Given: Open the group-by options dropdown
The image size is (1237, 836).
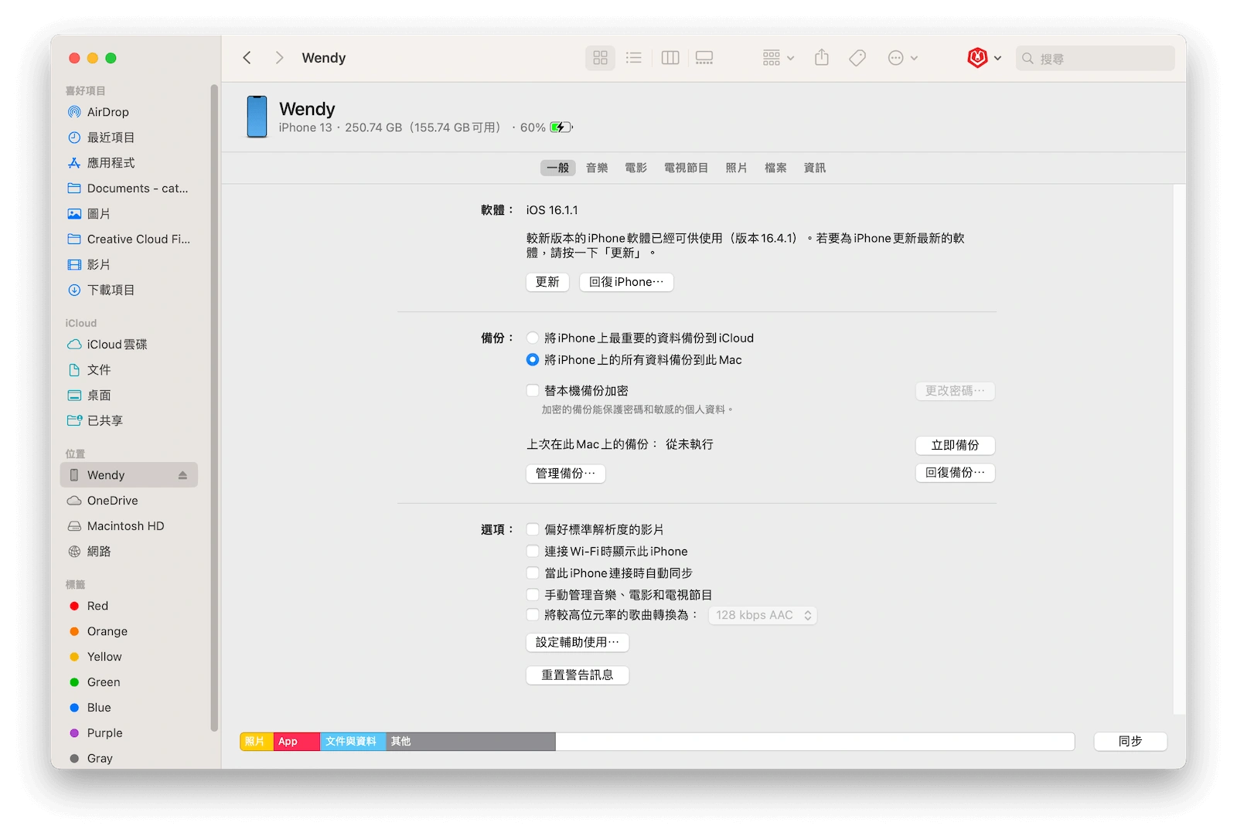Looking at the screenshot, I should click(779, 58).
